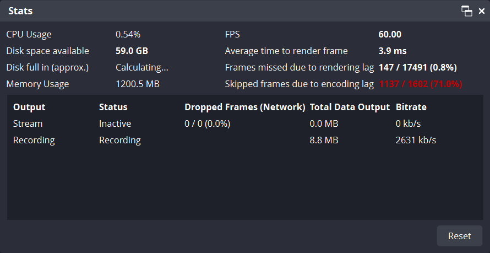This screenshot has height=253, width=490.
Task: Close the Stats panel
Action: 481,11
